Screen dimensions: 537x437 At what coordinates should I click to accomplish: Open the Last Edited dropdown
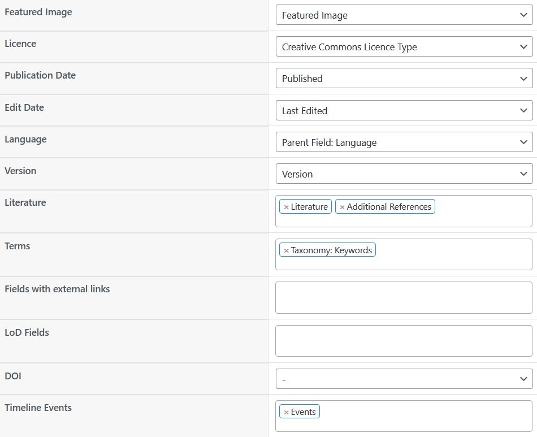pos(404,110)
